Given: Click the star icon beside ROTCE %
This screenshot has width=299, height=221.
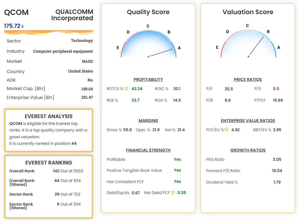Looking at the screenshot, I should (x=126, y=89).
